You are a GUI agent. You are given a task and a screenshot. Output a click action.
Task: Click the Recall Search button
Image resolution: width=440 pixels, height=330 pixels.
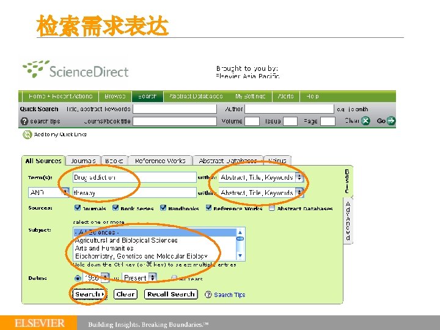171,294
